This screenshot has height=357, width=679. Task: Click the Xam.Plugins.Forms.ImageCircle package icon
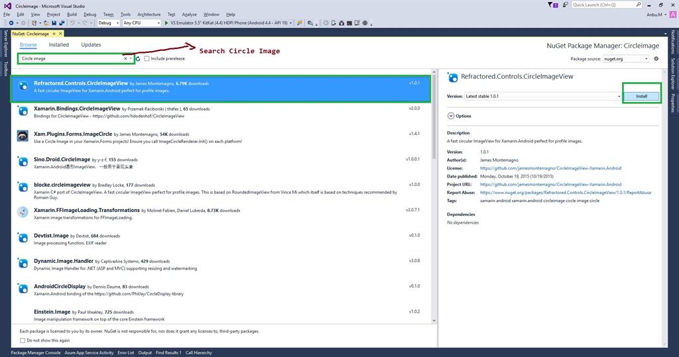click(23, 136)
